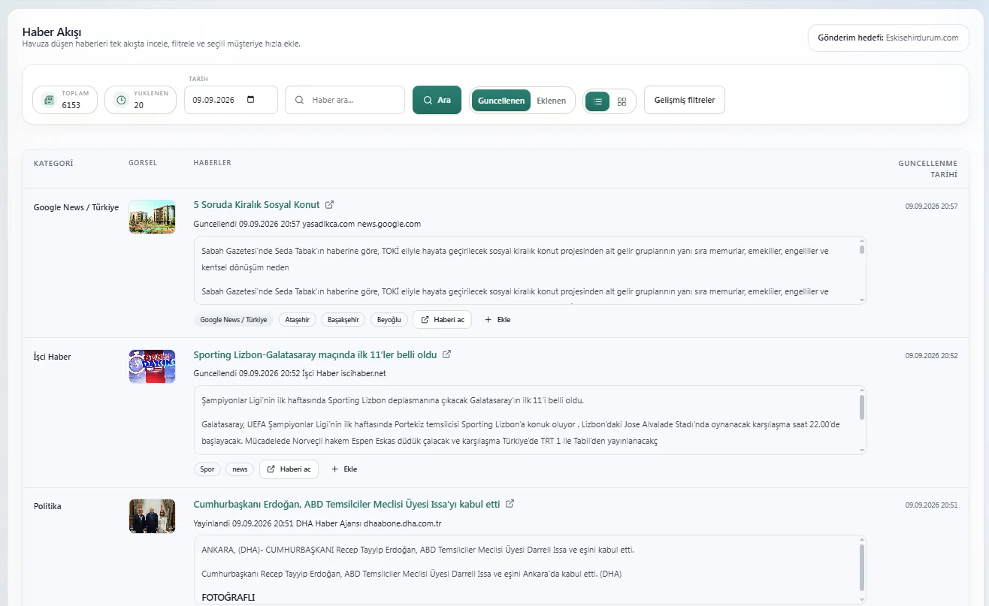Click 'Haberi ac' for the Galatasaray story

(289, 469)
